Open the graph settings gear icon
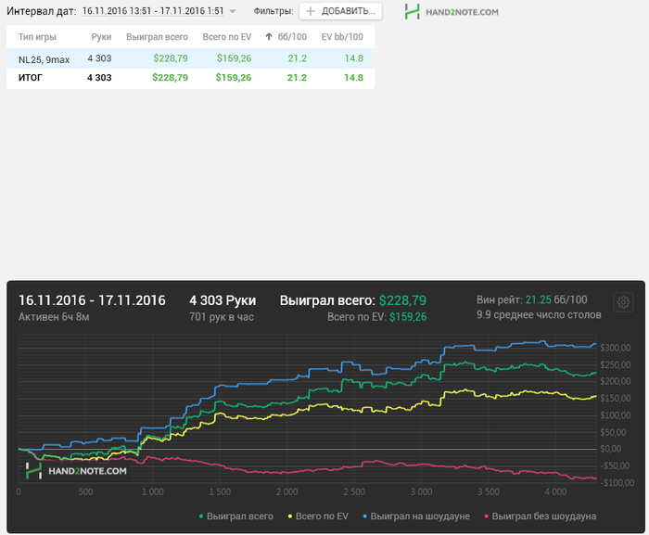The image size is (649, 535). [x=623, y=302]
